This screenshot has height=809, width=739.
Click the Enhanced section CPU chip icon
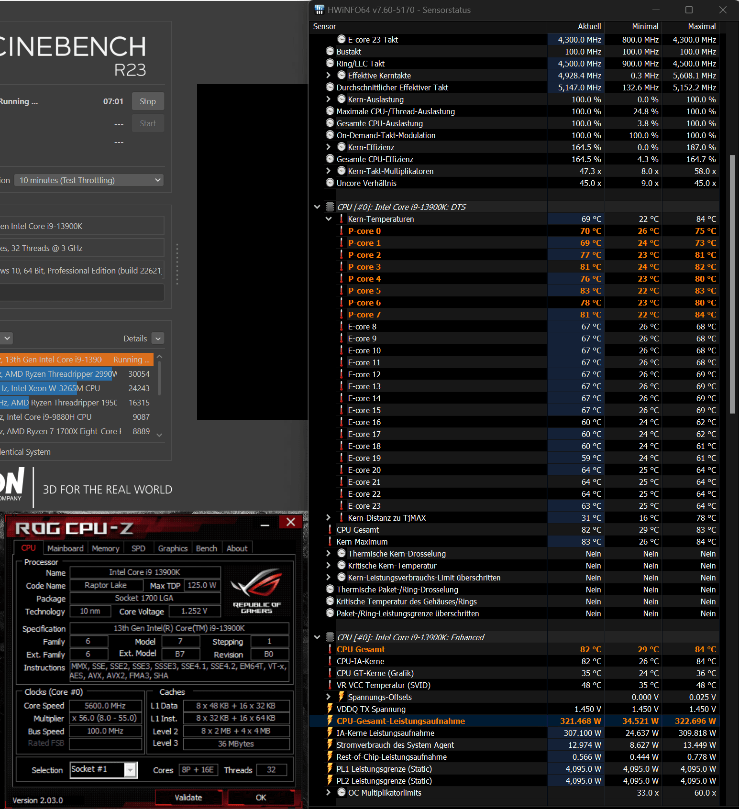[330, 637]
